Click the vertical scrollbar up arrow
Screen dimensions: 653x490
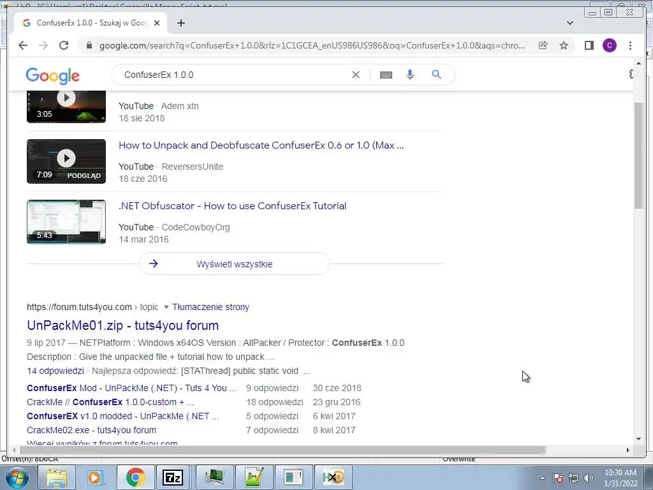(638, 63)
